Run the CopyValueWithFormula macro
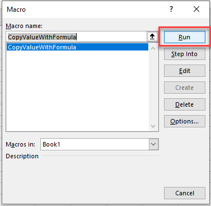The image size is (211, 206). pyautogui.click(x=185, y=37)
